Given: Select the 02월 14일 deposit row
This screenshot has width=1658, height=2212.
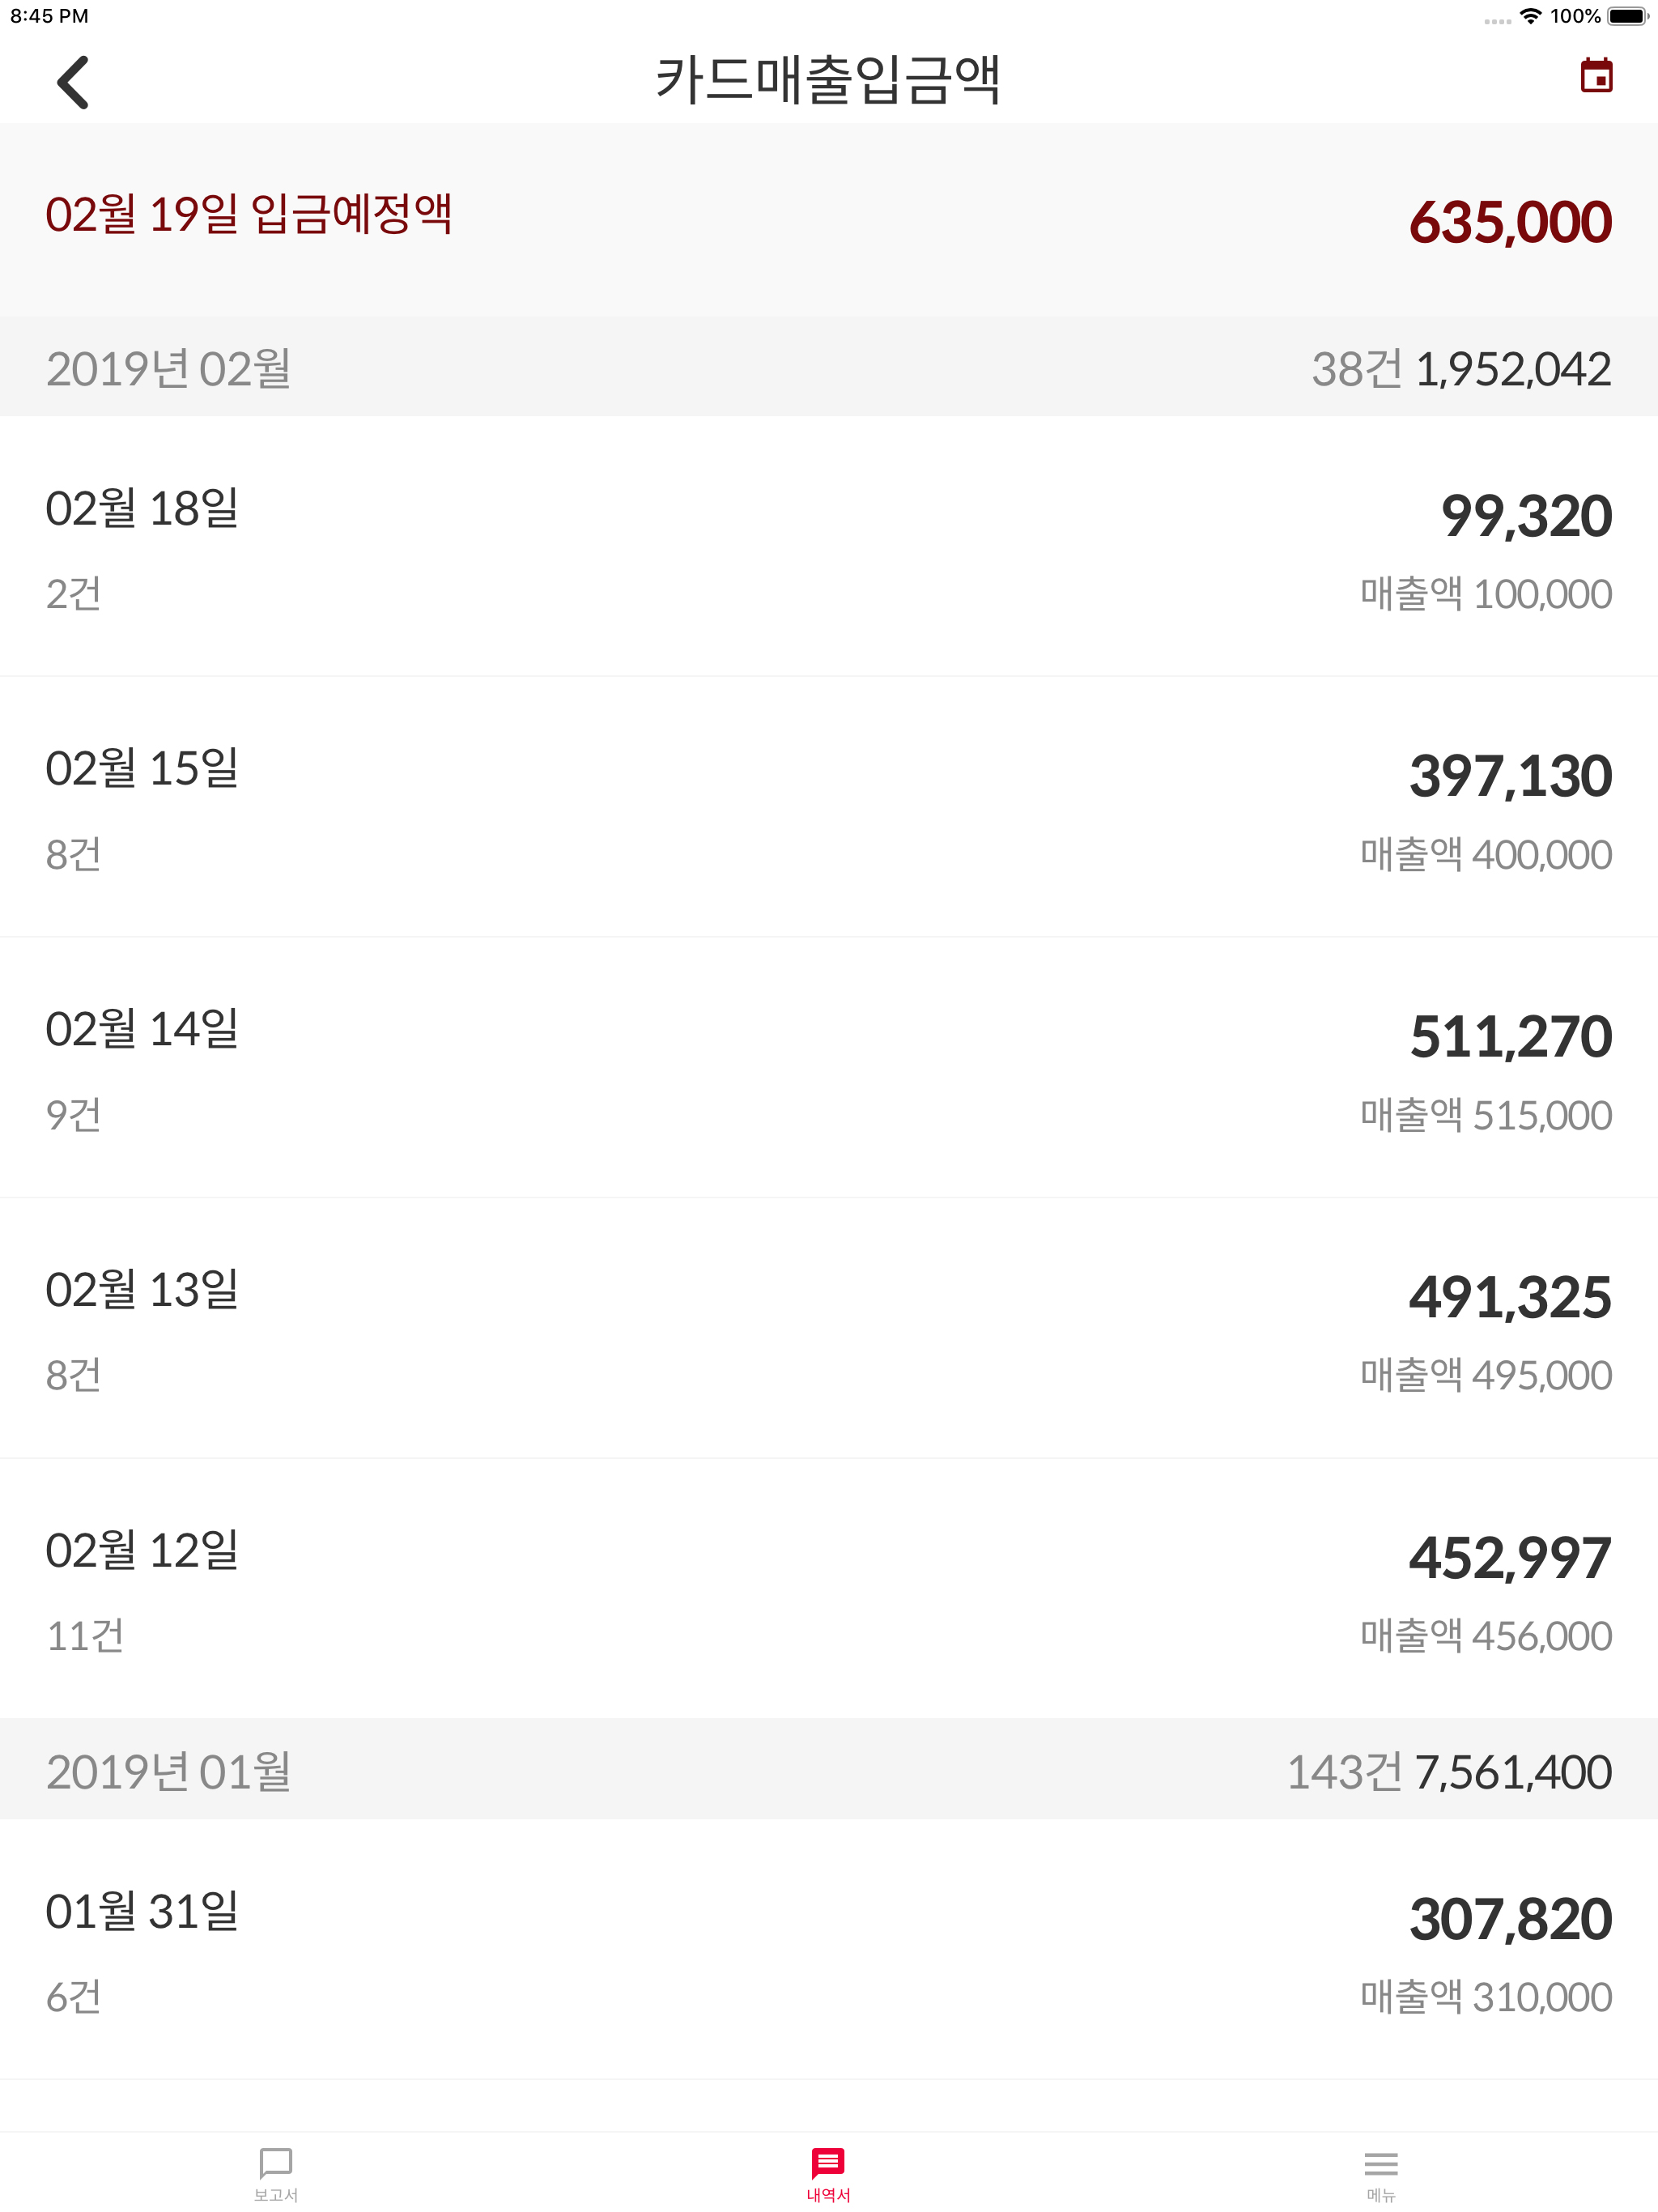Looking at the screenshot, I should (x=828, y=1067).
